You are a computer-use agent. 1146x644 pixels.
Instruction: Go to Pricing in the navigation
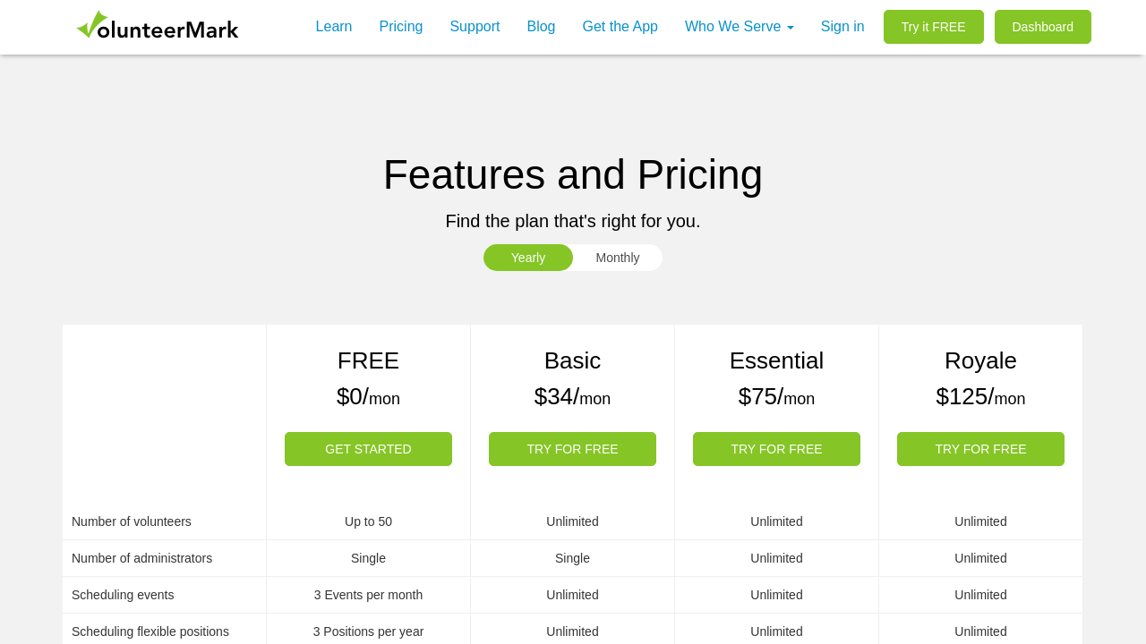tap(401, 27)
